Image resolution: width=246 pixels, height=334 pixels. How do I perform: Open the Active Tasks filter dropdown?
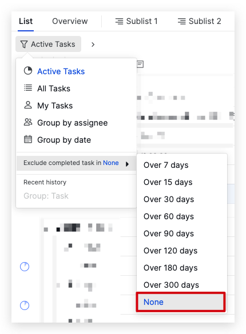48,44
